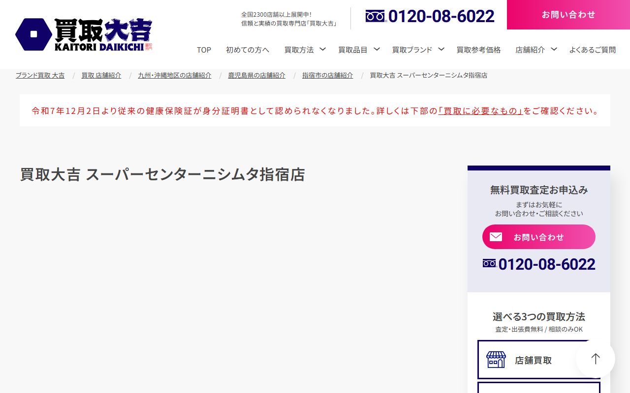Click the breadcrumb text 買取大吉 スーパーセンターニシムタ指宿店
The height and width of the screenshot is (393, 630).
[x=429, y=75]
